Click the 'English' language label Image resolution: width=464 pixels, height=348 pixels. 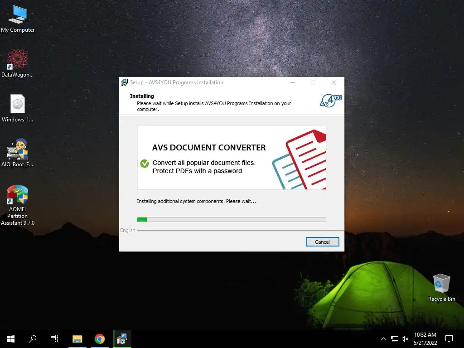point(127,230)
